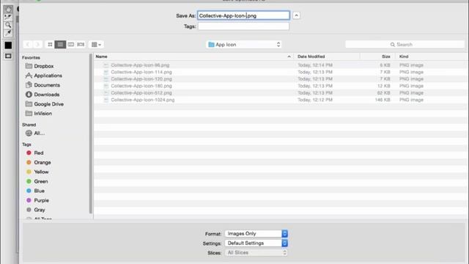Switch to column view mode
The image size is (469, 264).
tap(70, 45)
